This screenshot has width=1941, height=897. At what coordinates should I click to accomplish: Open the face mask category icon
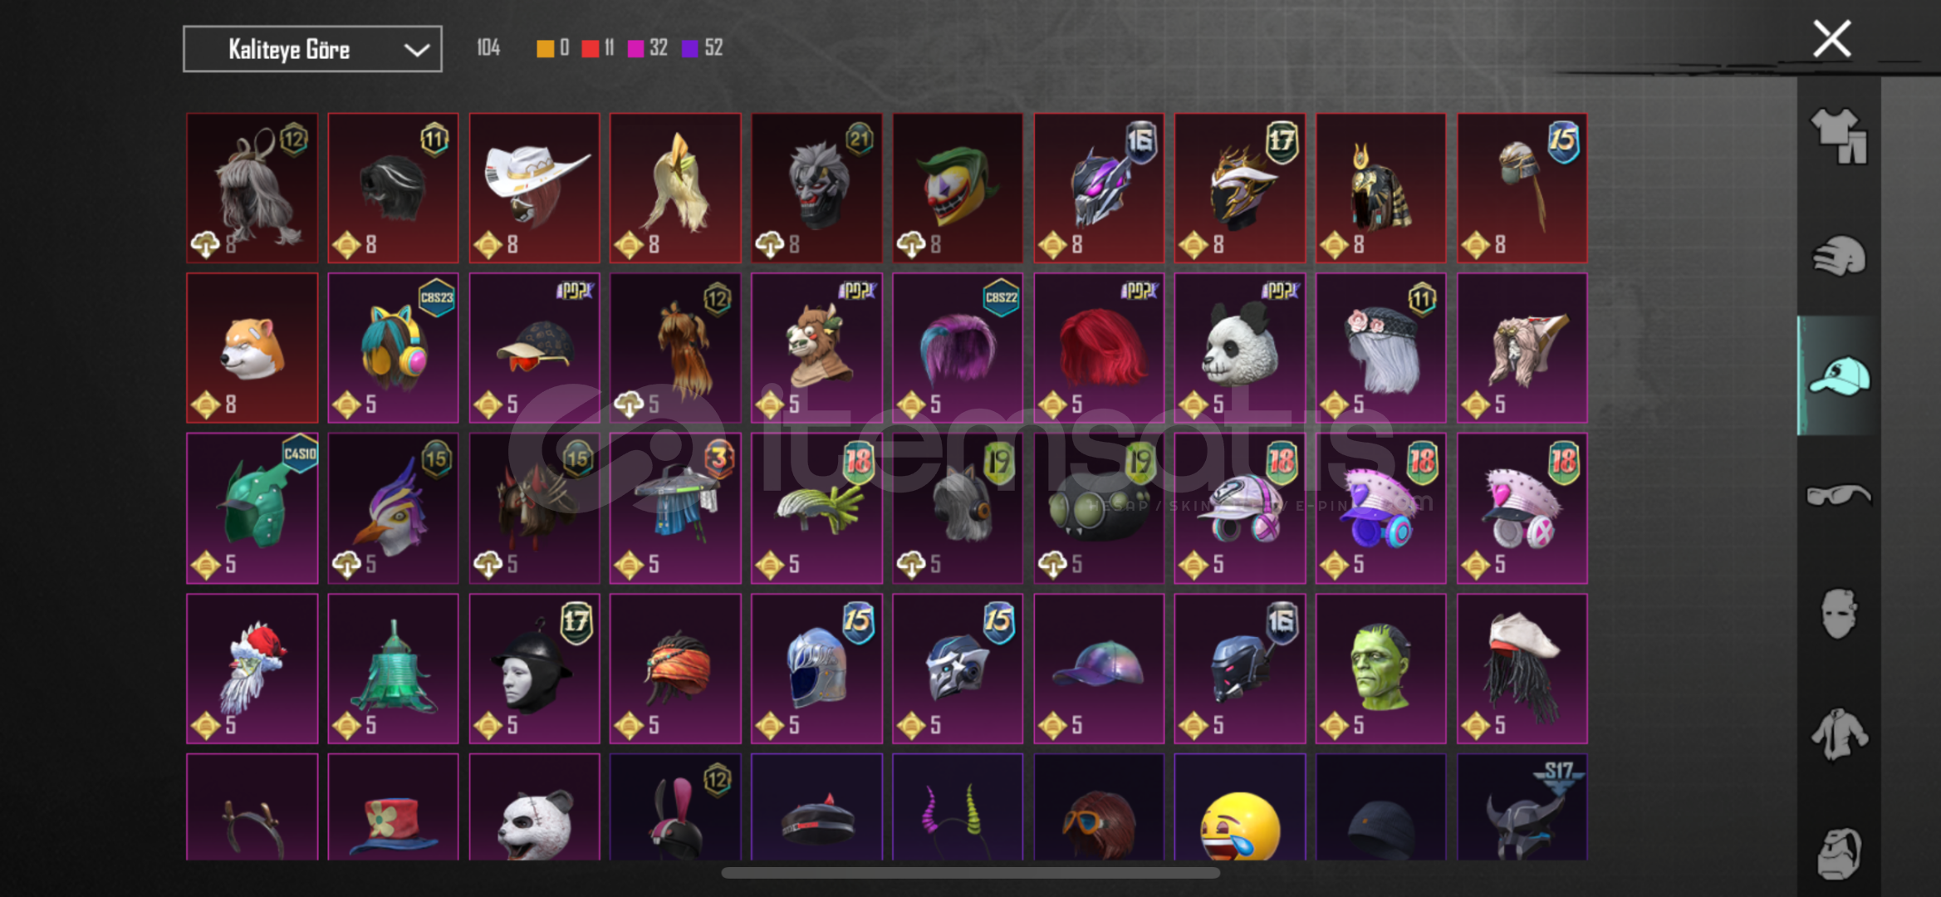[x=1839, y=614]
